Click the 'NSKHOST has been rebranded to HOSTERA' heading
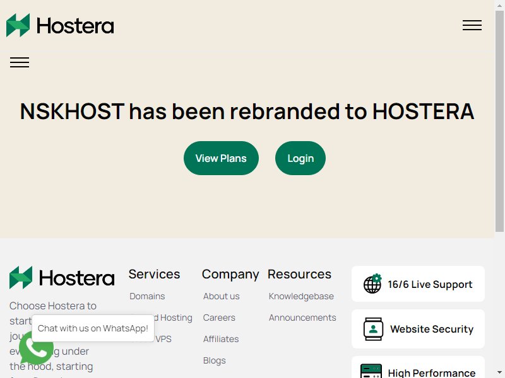 tap(247, 112)
